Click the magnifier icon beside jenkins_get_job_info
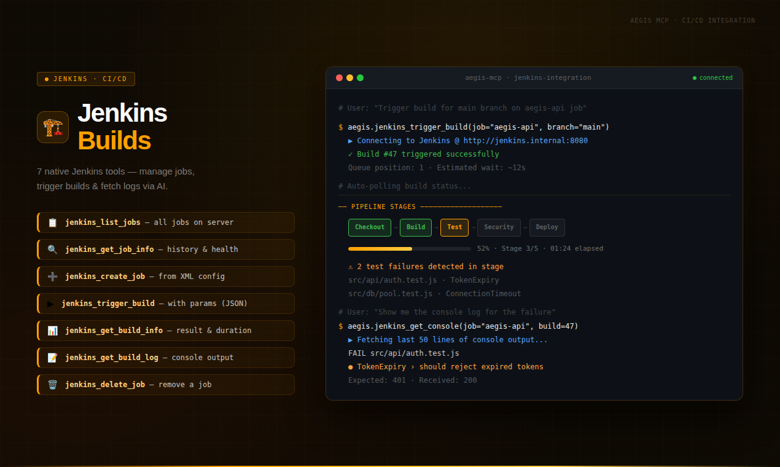Screen dimensions: 780x467 pyautogui.click(x=52, y=249)
